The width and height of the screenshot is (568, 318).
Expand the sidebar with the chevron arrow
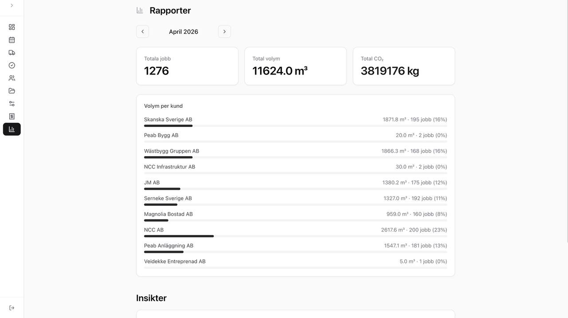click(12, 5)
